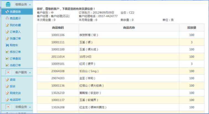Viewport: 209px width, 114px height.
Task: Click the 电话回呼 notepad icon
Action: coord(7,99)
